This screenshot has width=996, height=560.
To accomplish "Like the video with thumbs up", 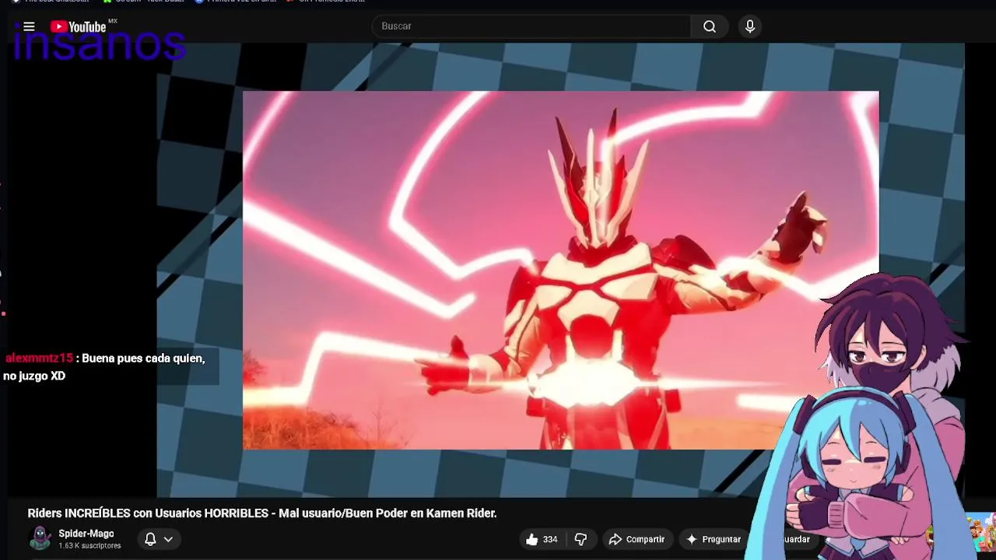I will click(x=532, y=539).
